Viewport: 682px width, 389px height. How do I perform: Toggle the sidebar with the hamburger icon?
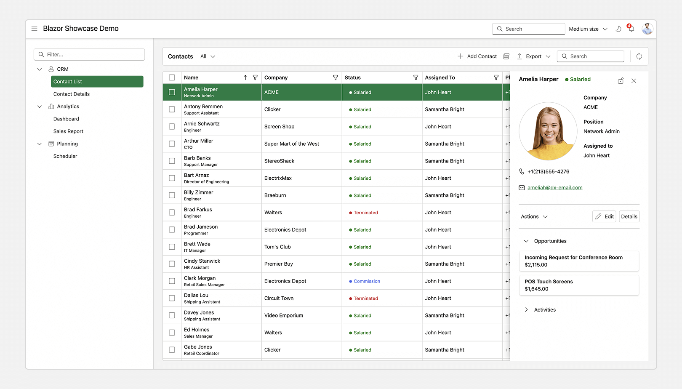[34, 29]
